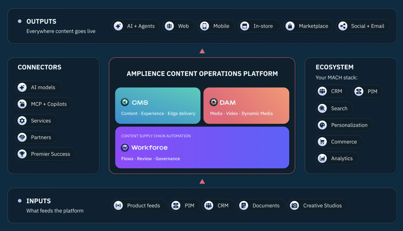Select the Social + Email label
This screenshot has height=231, width=403.
click(368, 26)
